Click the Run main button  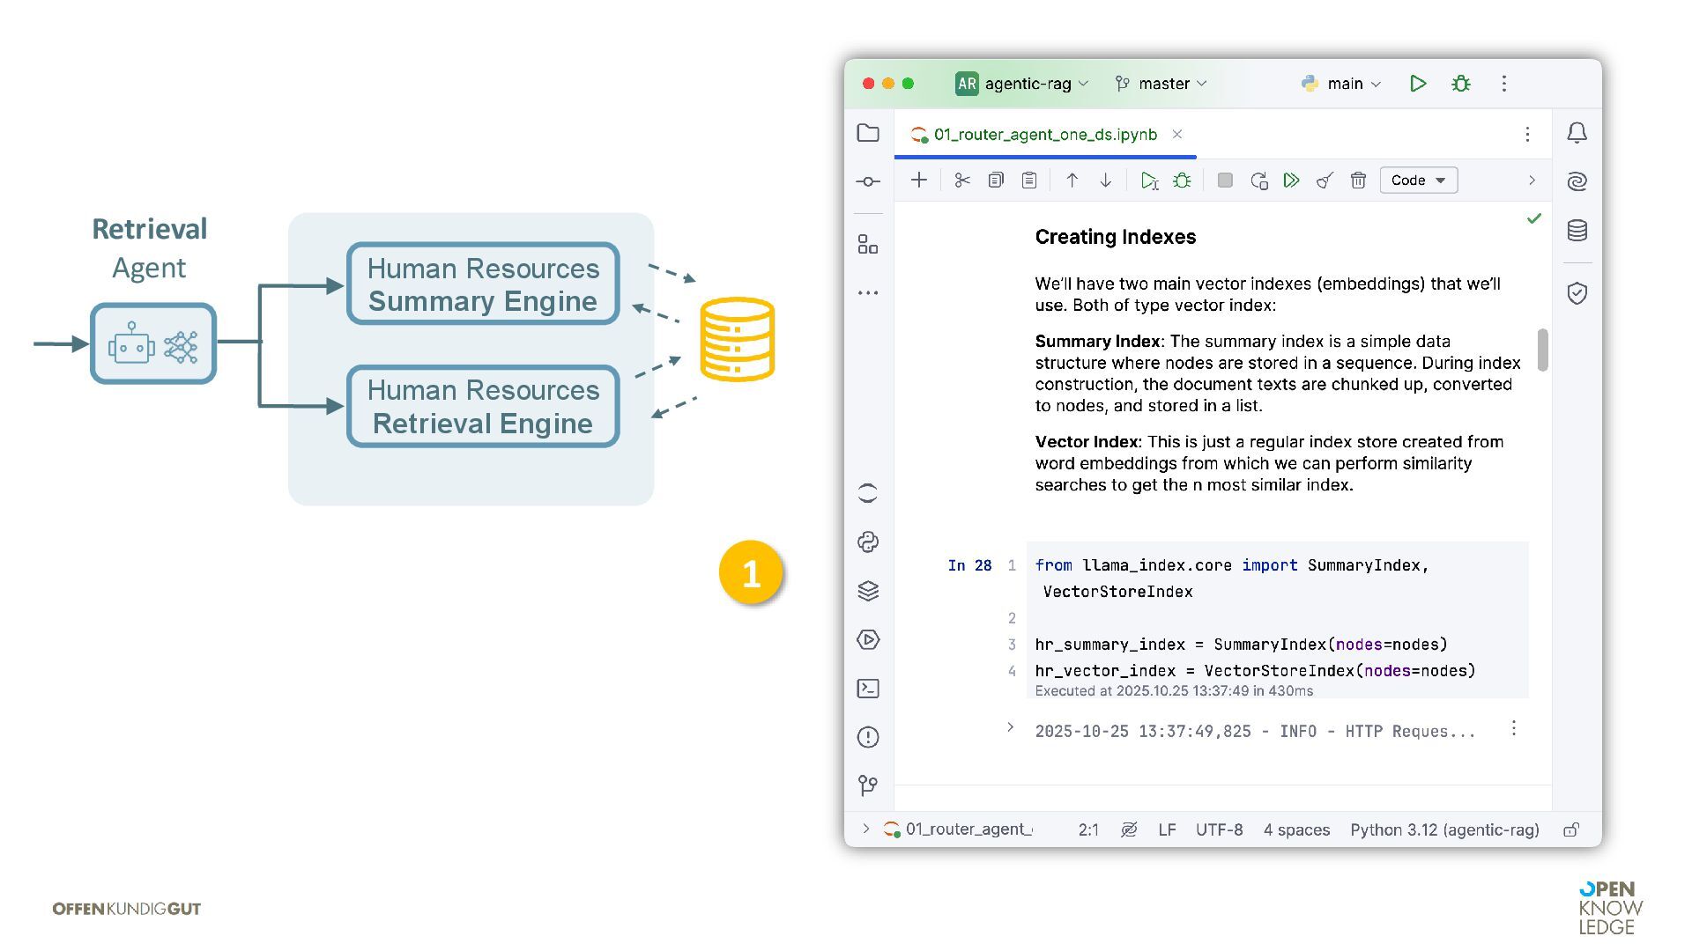(x=1418, y=84)
